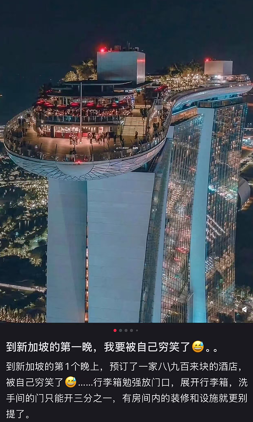The height and width of the screenshot is (422, 253).
Task: Tap the title "到新加坡的第一晚，我要被自己穷笑了"
Action: coord(98,347)
